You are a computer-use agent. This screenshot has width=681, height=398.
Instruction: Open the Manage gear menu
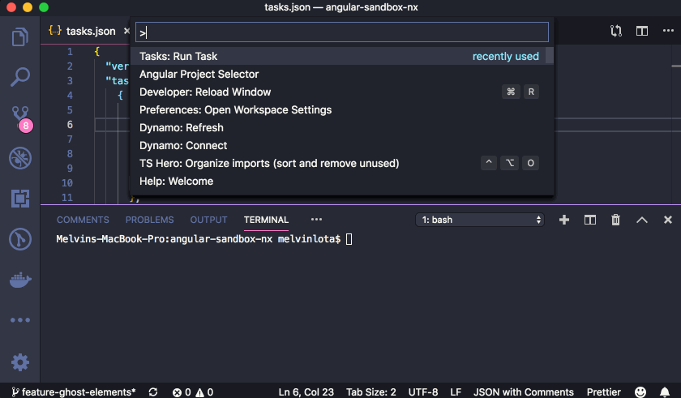(20, 362)
